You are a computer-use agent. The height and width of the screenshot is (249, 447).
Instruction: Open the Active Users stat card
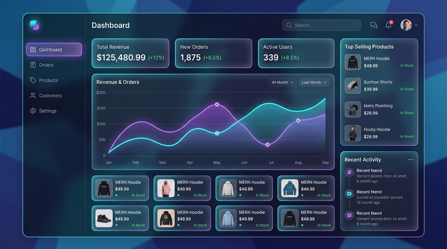tap(296, 53)
